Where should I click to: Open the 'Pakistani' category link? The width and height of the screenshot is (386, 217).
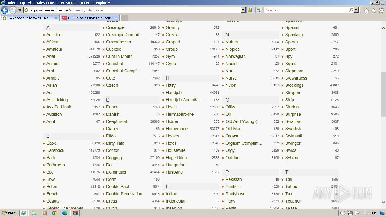tap(234, 179)
